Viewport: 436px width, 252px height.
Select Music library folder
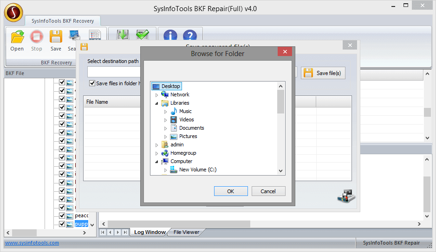click(185, 111)
